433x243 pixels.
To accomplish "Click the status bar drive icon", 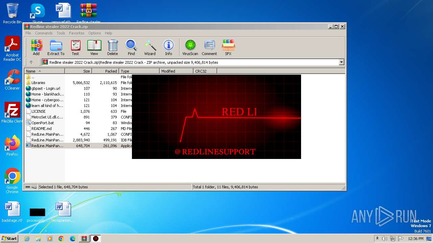I will (28, 187).
